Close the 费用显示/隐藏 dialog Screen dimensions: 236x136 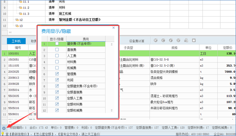click(x=114, y=28)
